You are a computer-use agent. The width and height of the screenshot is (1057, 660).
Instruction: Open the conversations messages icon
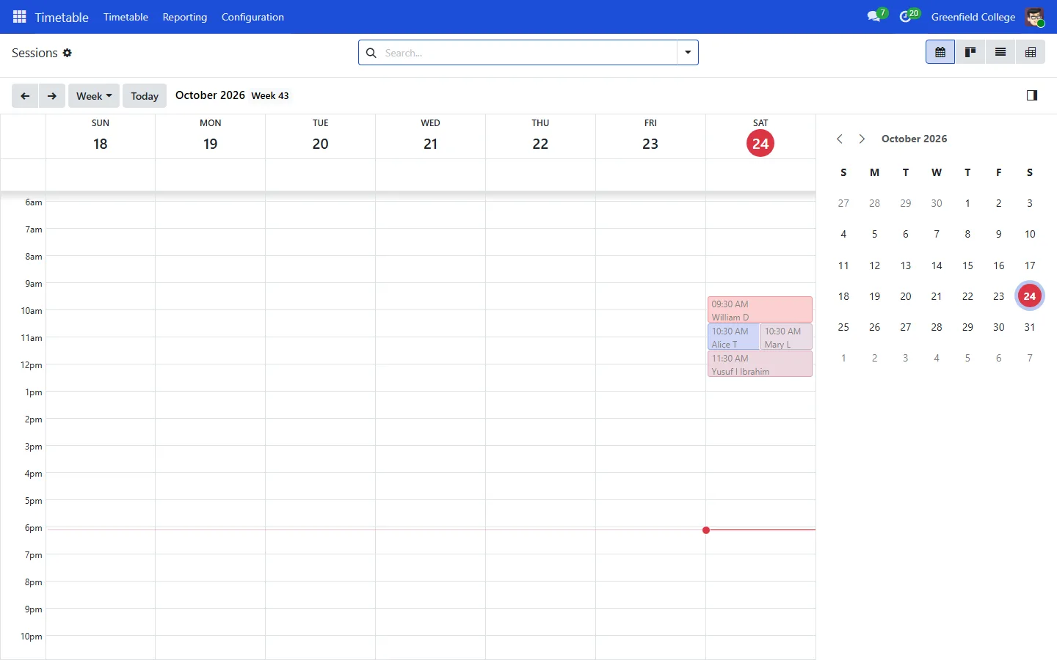(x=873, y=16)
